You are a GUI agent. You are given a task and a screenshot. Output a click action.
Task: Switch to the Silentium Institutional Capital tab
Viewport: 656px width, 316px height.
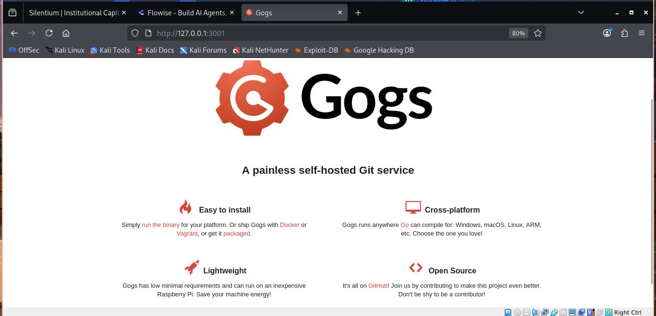click(77, 13)
